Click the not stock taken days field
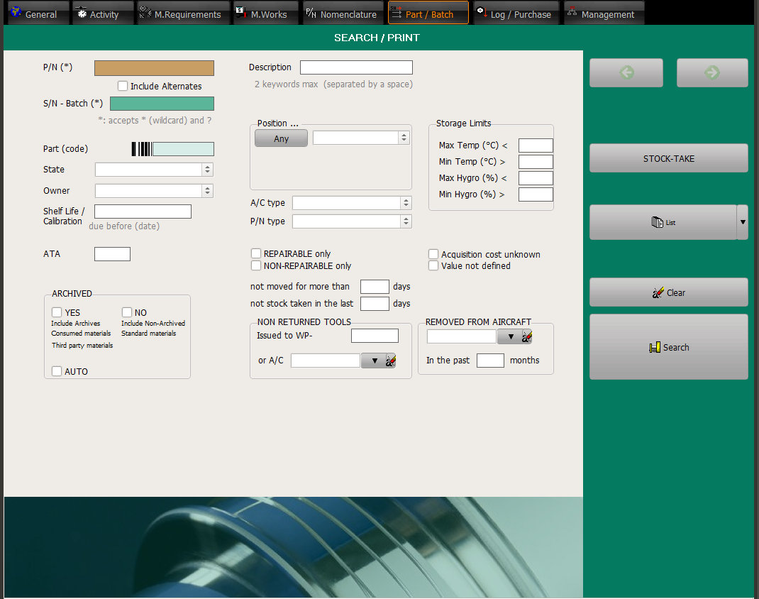Screen dimensions: 759x599 (375, 304)
